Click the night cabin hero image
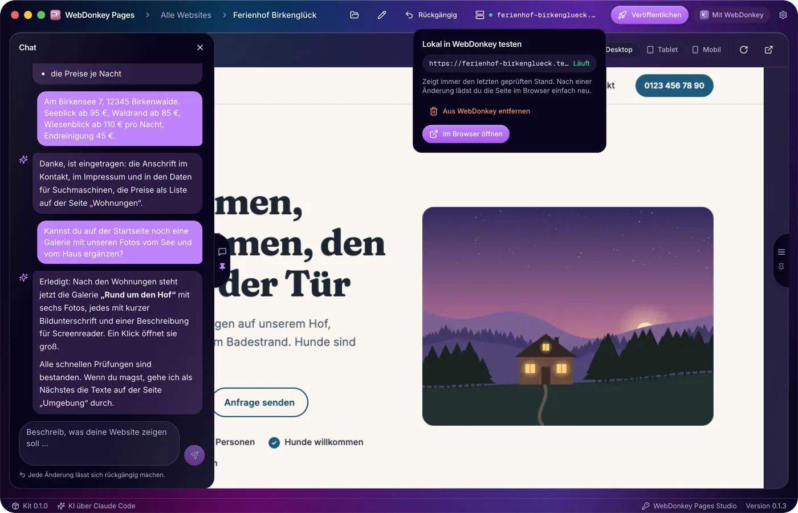This screenshot has height=513, width=798. [x=568, y=316]
